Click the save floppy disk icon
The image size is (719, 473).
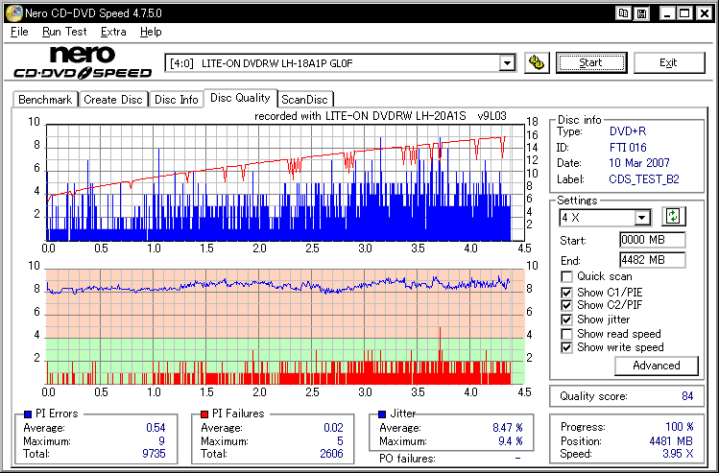point(640,13)
